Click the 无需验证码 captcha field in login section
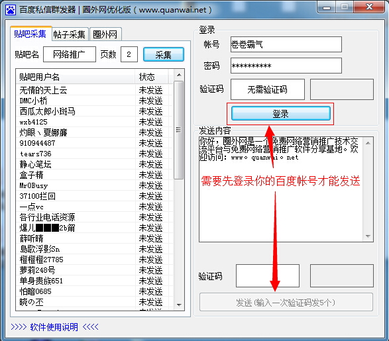This screenshot has height=341, width=389. point(268,89)
